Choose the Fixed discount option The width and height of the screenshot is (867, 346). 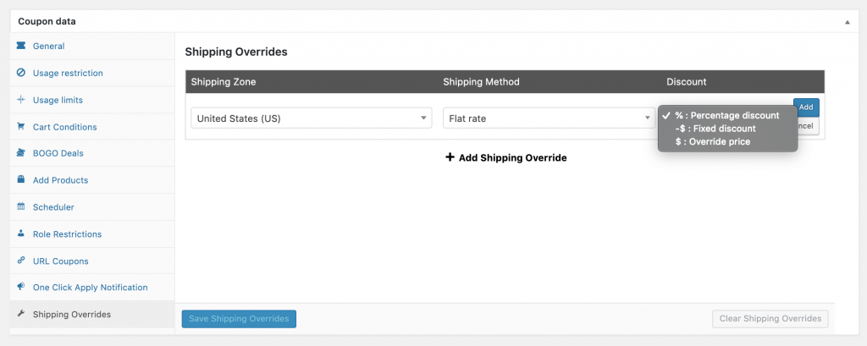[715, 129]
